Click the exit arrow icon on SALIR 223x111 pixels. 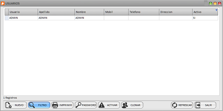(198, 105)
